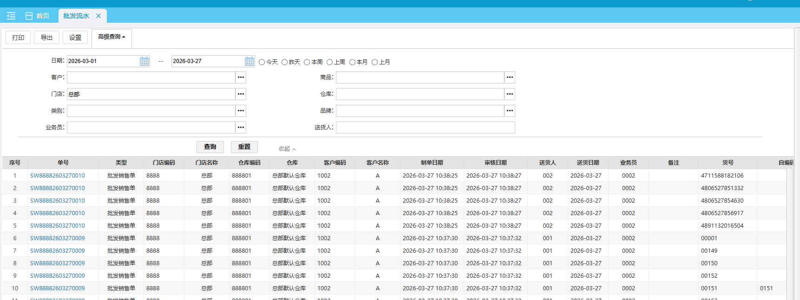Select the 今天 radio button

point(262,62)
